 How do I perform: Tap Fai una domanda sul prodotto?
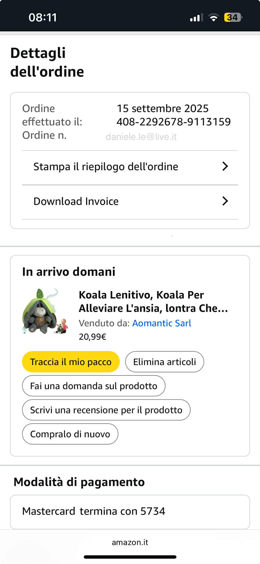94,386
